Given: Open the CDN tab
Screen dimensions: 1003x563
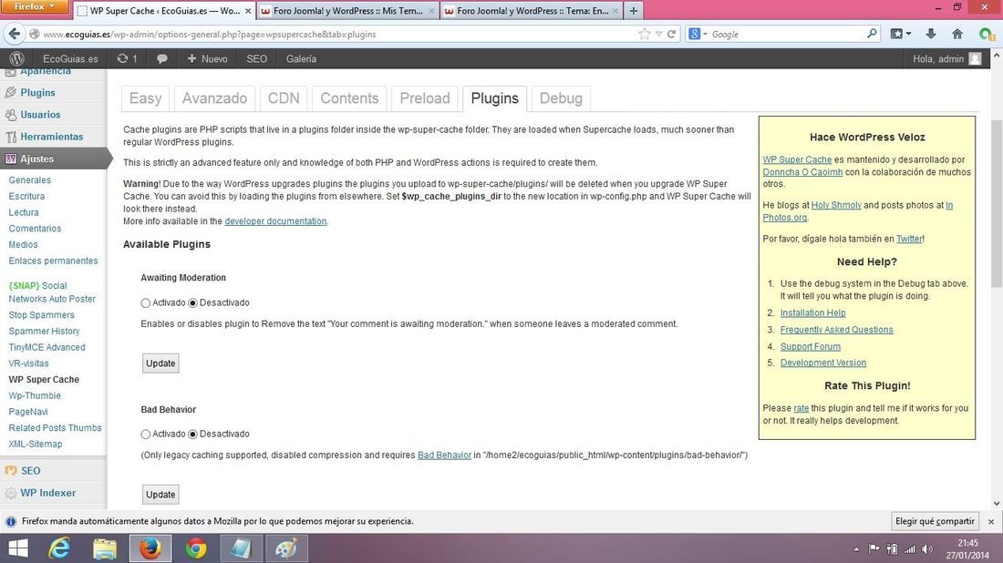Looking at the screenshot, I should point(284,98).
